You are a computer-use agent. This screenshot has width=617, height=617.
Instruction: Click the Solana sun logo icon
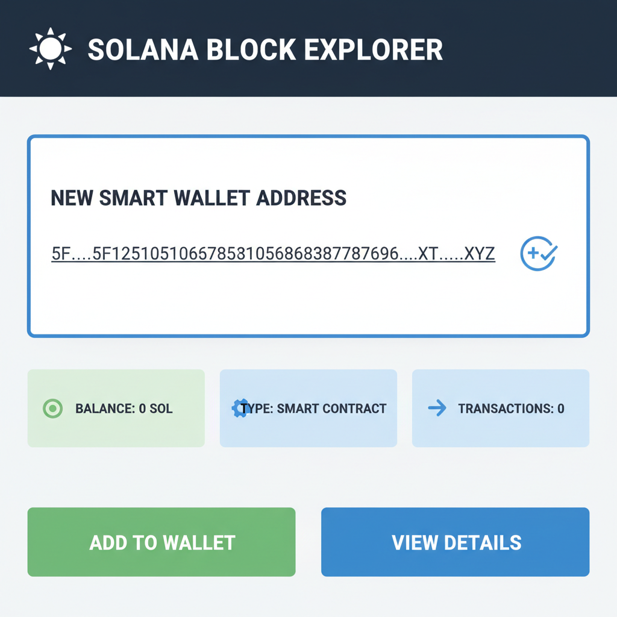click(x=51, y=48)
